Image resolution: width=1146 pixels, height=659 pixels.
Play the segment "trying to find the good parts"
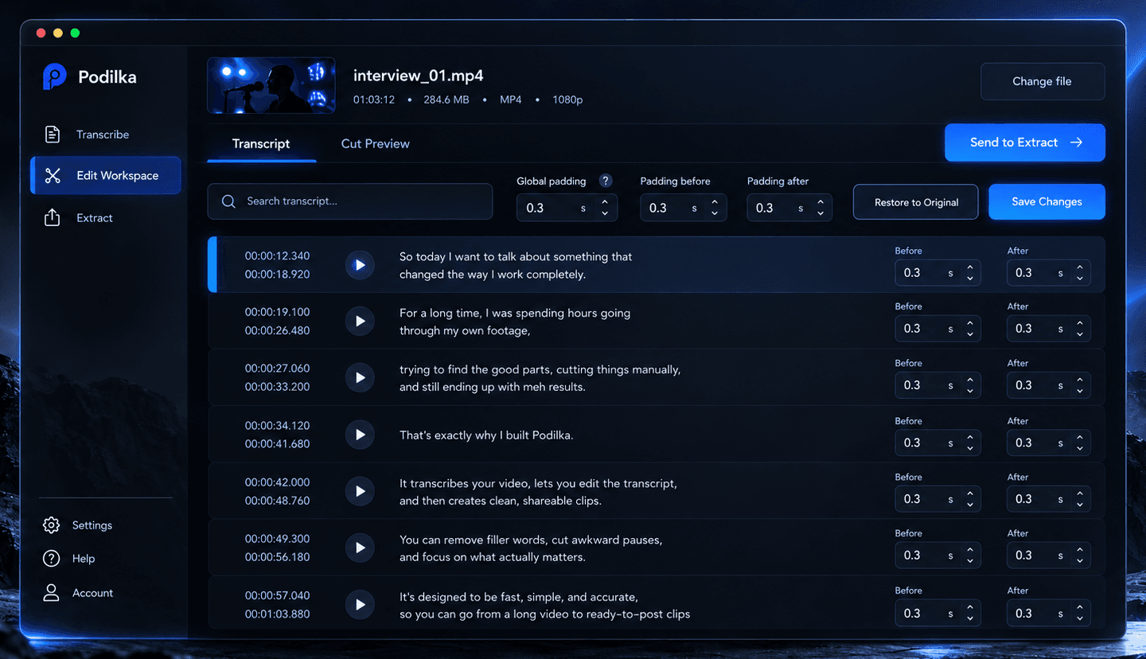point(360,378)
